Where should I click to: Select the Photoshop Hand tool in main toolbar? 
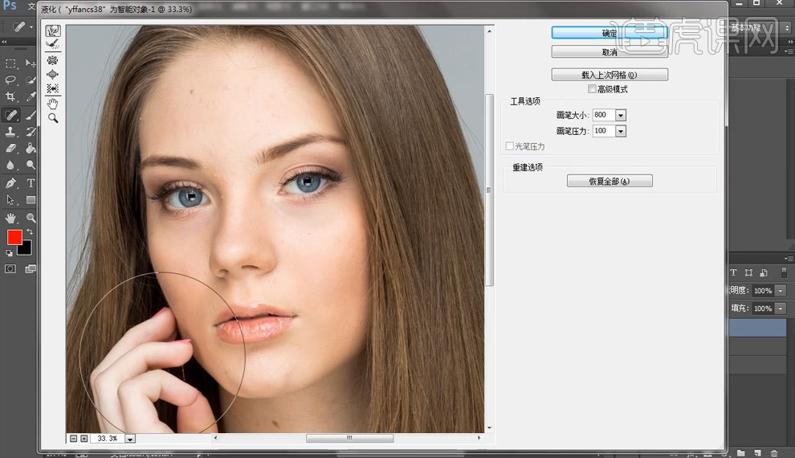(10, 218)
